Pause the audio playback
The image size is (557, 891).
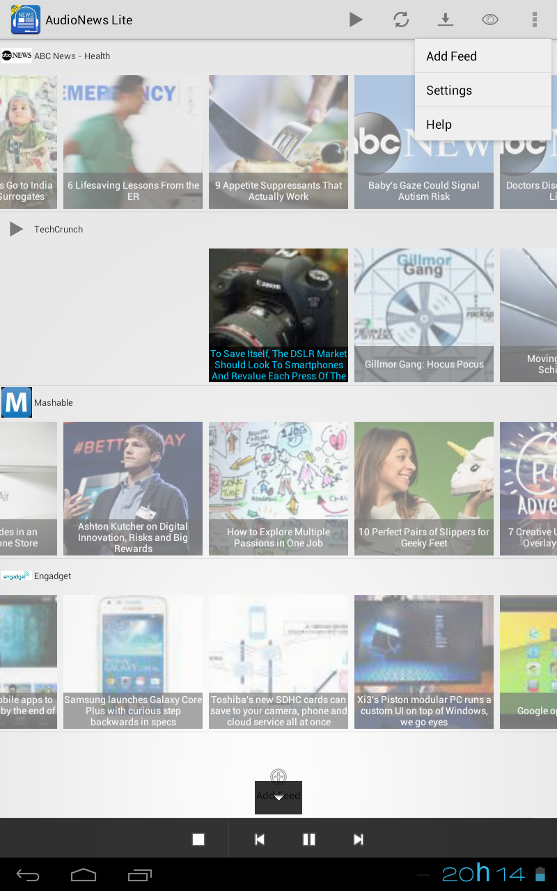pyautogui.click(x=309, y=839)
